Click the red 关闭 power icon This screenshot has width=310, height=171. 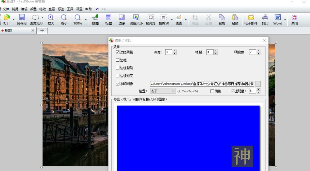(x=294, y=20)
